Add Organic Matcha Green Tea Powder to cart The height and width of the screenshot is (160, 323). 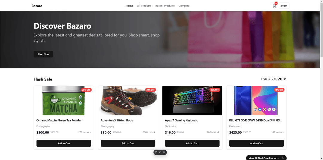64,143
